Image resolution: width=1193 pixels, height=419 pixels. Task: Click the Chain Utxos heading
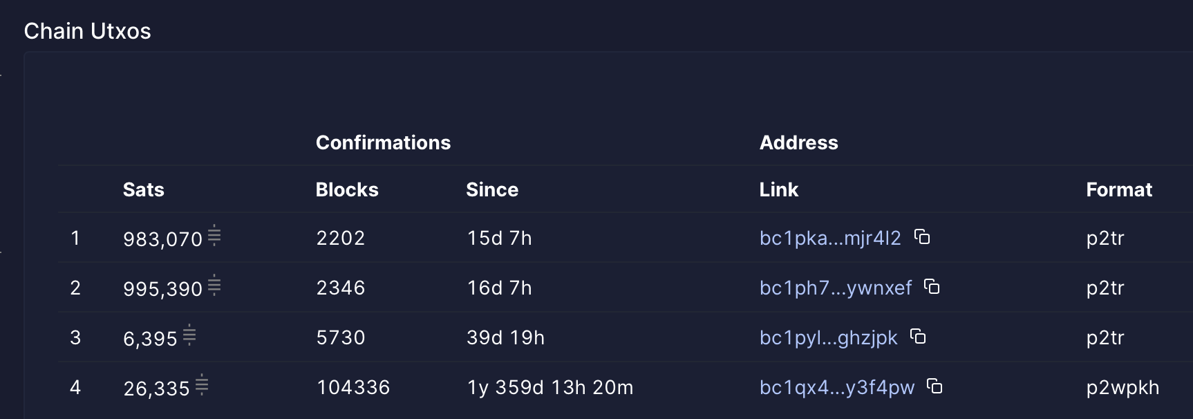coord(88,31)
